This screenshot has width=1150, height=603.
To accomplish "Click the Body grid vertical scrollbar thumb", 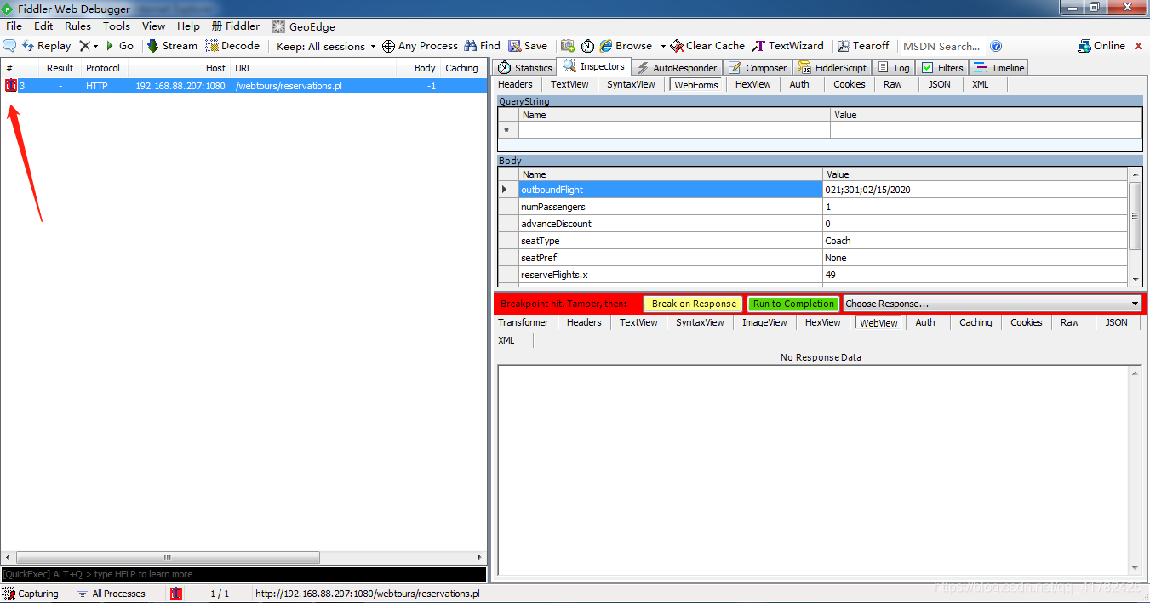I will point(1135,215).
